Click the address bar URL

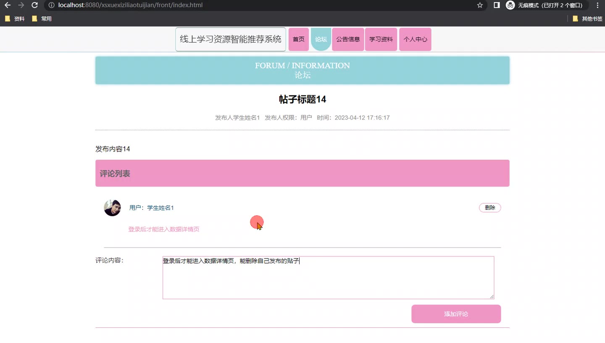coord(130,5)
